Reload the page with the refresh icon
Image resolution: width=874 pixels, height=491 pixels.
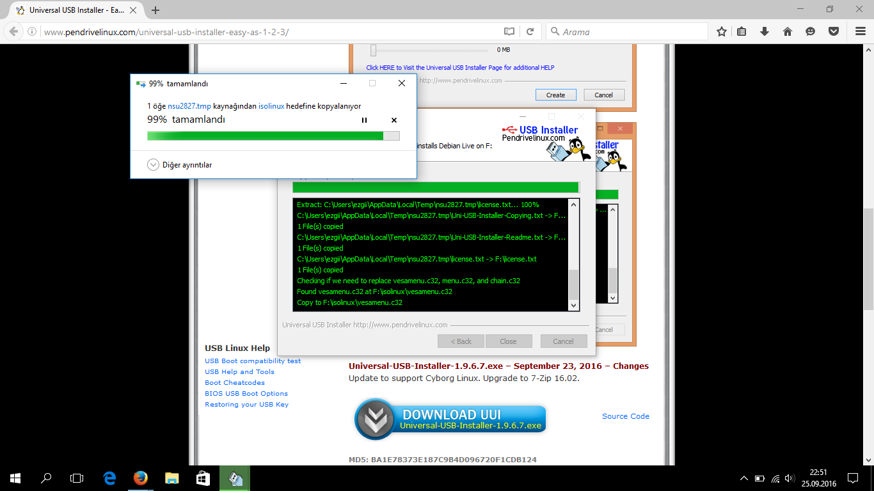530,31
